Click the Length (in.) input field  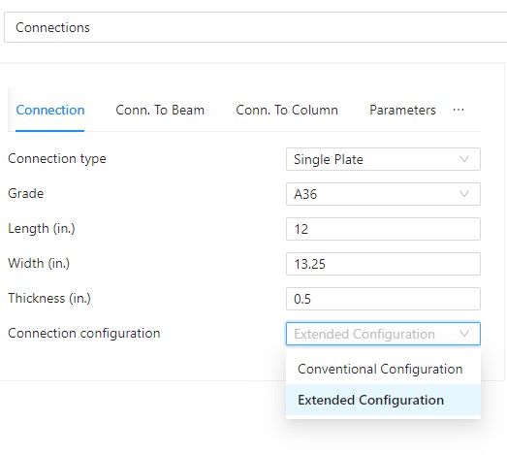pos(383,229)
